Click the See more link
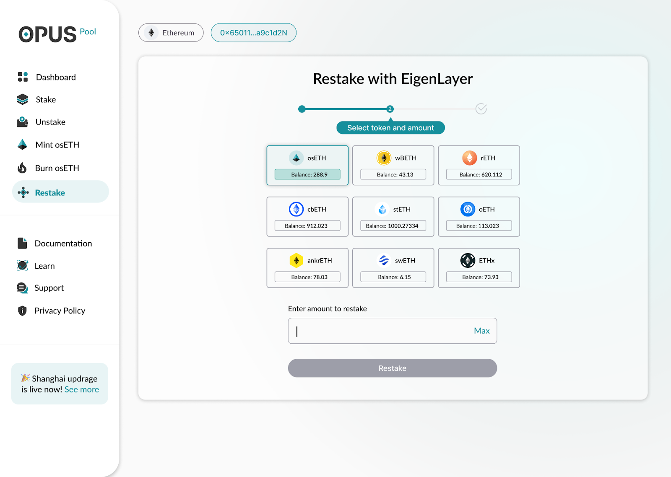Image resolution: width=671 pixels, height=477 pixels. click(82, 389)
